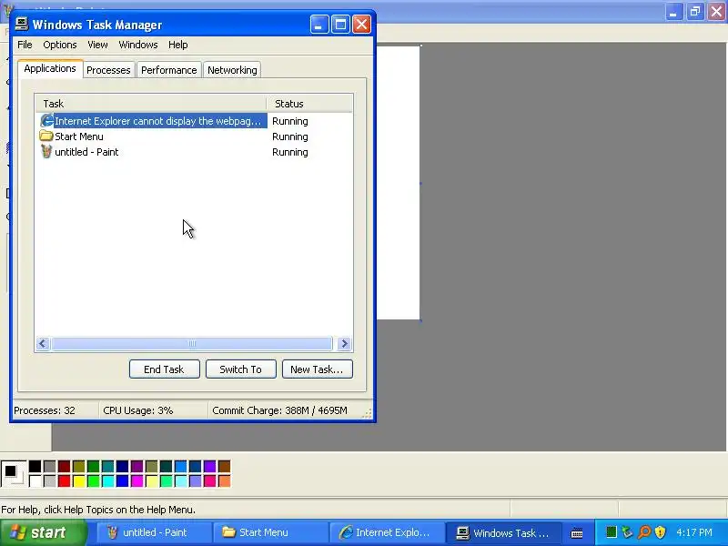Pick the white swatch in Paint palette

(x=35, y=481)
